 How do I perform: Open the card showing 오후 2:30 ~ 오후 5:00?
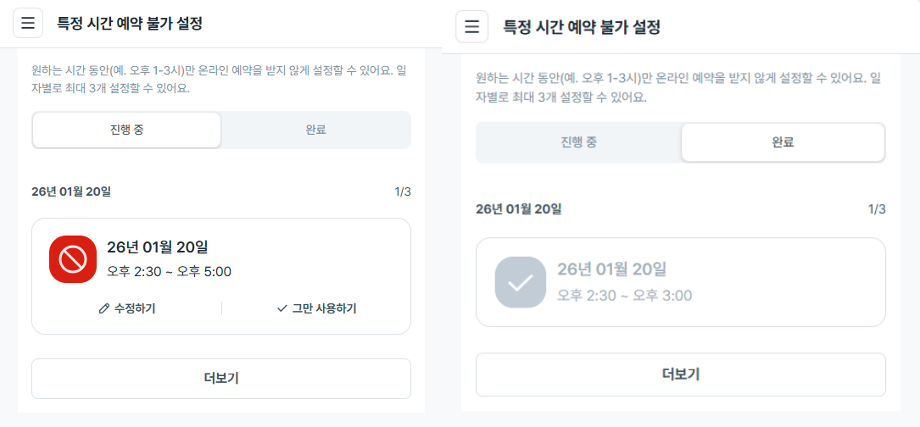[x=220, y=260]
